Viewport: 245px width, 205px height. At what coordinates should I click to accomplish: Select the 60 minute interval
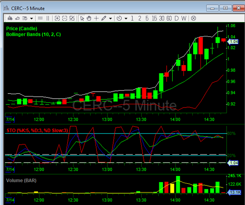click(169, 18)
